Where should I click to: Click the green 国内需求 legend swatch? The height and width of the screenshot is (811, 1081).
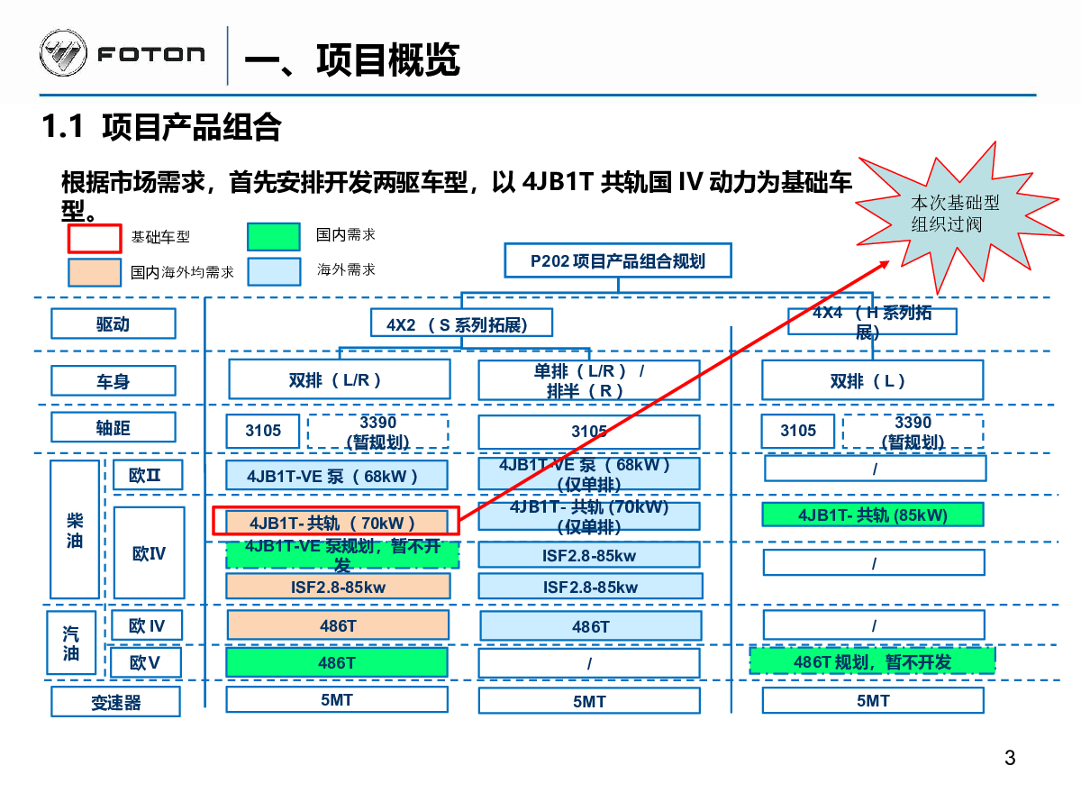click(x=274, y=236)
